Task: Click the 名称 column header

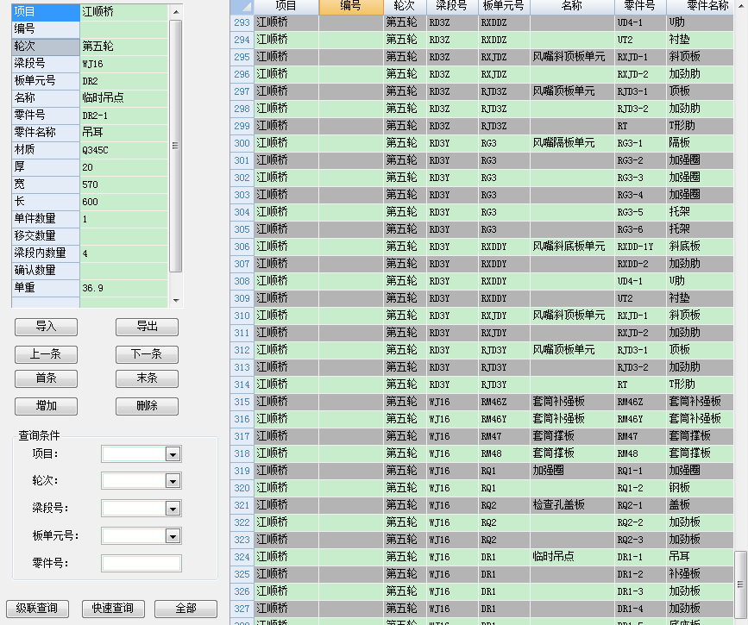Action: point(572,6)
